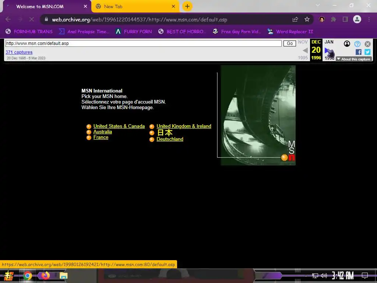Viewport: 377px width, 283px height.
Task: Click the MSN International heading
Action: pyautogui.click(x=102, y=91)
